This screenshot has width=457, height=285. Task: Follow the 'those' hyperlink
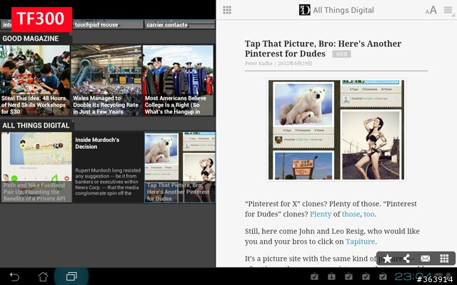[x=351, y=214]
